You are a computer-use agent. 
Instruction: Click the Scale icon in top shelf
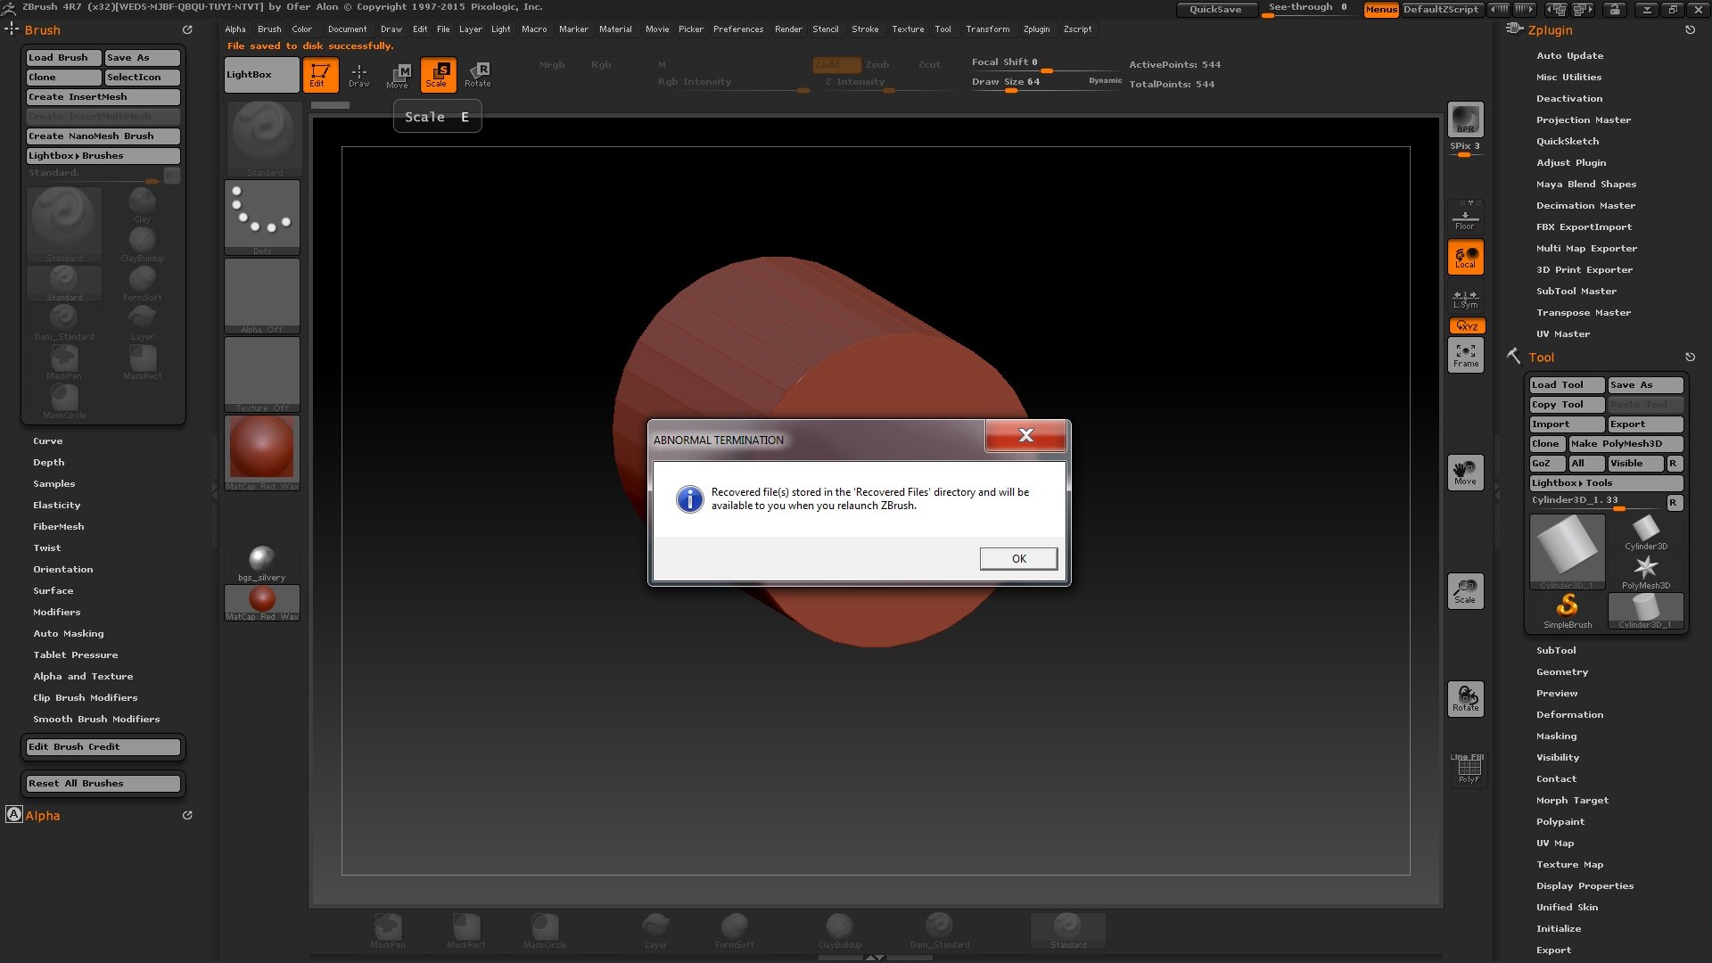tap(438, 75)
